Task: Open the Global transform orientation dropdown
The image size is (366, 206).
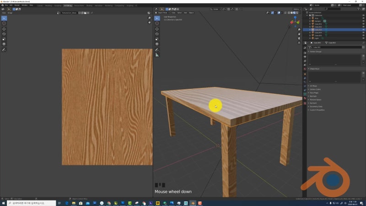Action: click(x=215, y=9)
